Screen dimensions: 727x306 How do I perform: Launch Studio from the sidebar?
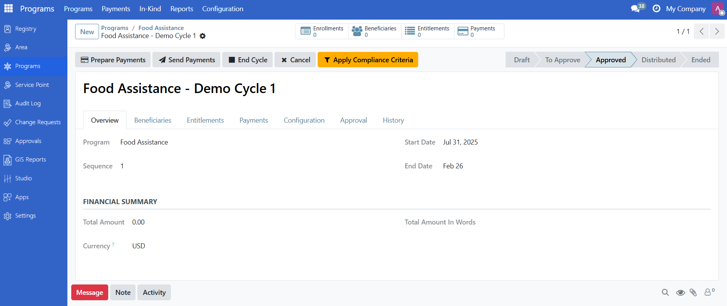coord(34,178)
